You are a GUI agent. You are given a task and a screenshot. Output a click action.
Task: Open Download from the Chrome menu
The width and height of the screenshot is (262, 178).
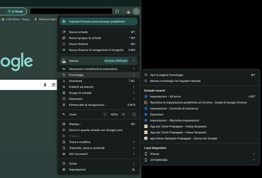98,81
